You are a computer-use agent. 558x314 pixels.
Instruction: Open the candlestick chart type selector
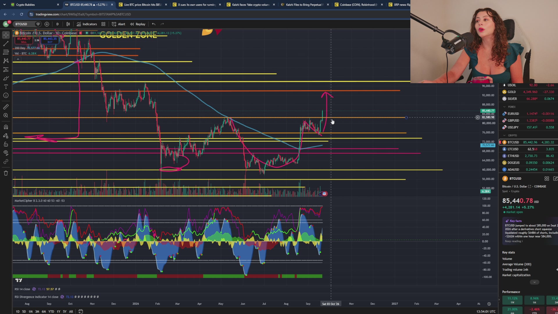(68, 24)
